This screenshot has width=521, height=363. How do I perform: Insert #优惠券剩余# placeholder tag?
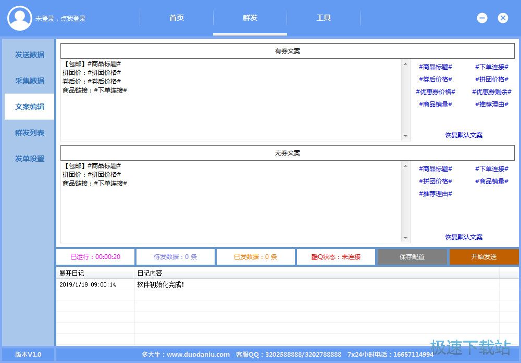(492, 92)
